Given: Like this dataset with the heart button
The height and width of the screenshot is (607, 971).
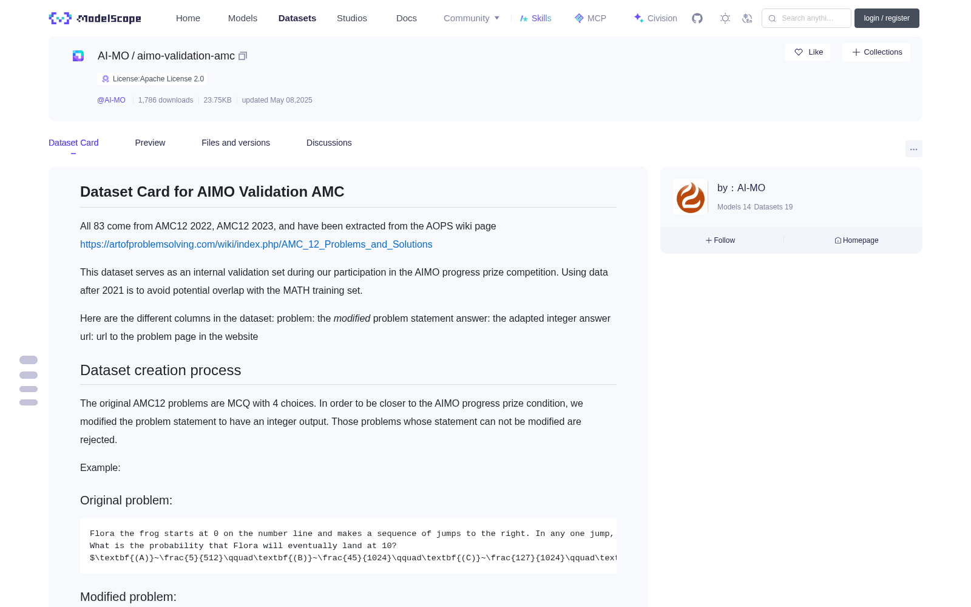Looking at the screenshot, I should pyautogui.click(x=808, y=52).
